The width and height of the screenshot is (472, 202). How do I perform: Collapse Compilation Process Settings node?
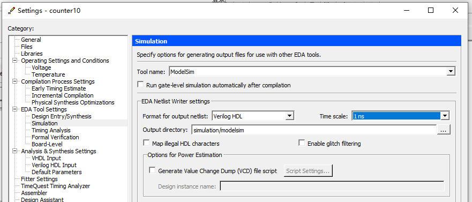14,81
